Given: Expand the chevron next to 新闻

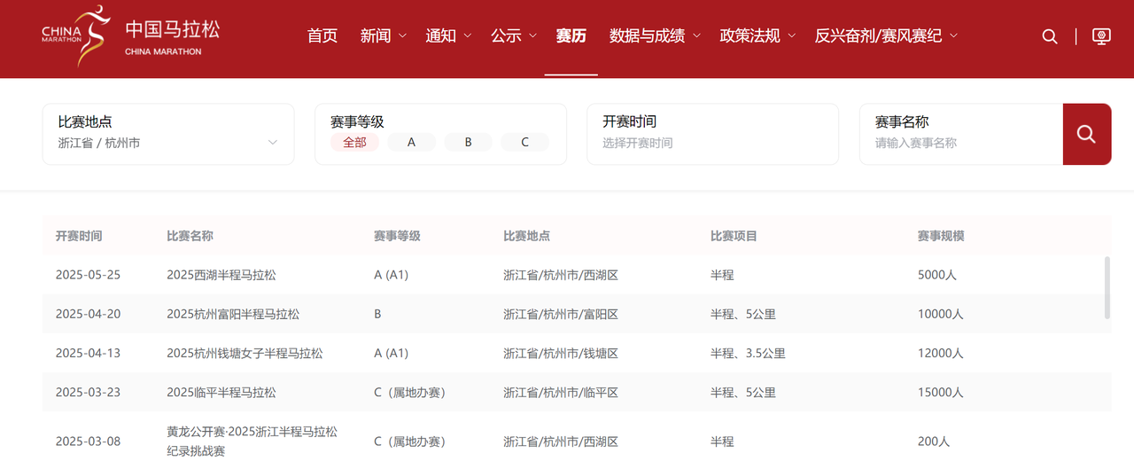Looking at the screenshot, I should (x=402, y=36).
